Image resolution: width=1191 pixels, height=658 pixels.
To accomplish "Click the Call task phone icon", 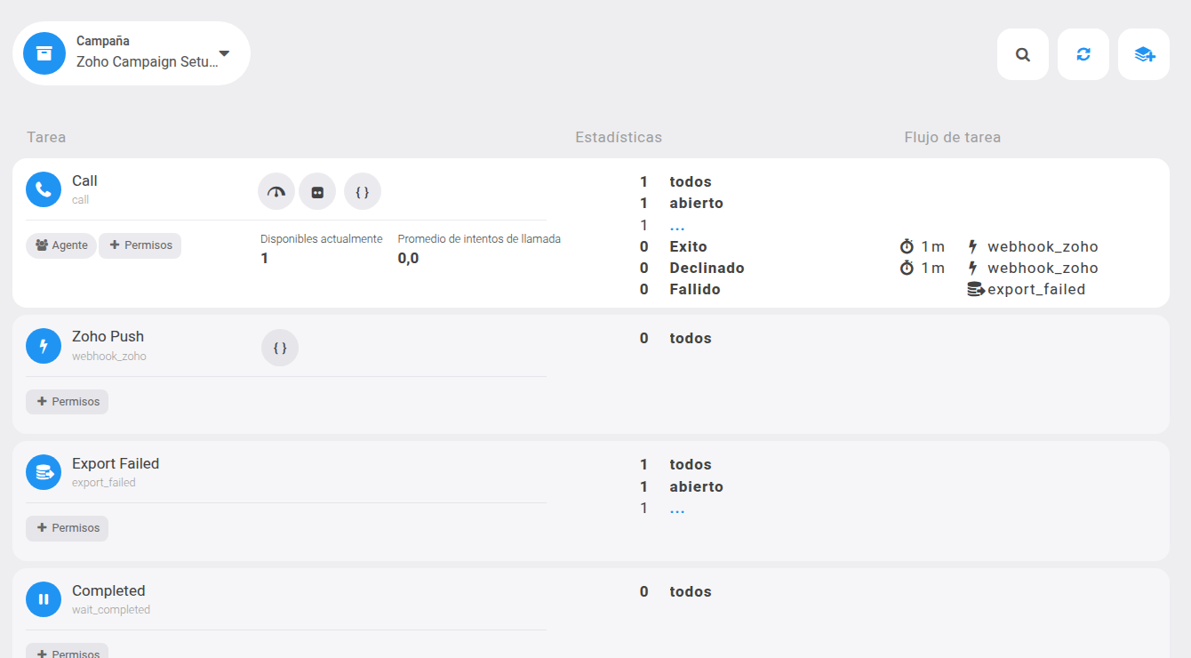I will (44, 189).
